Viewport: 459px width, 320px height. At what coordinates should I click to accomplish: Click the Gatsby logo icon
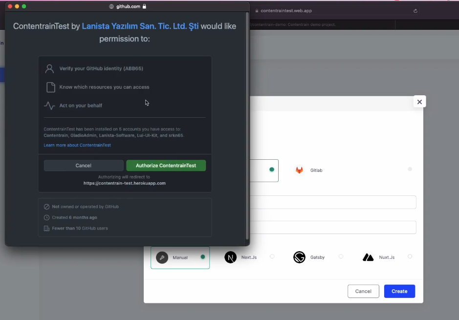point(299,257)
